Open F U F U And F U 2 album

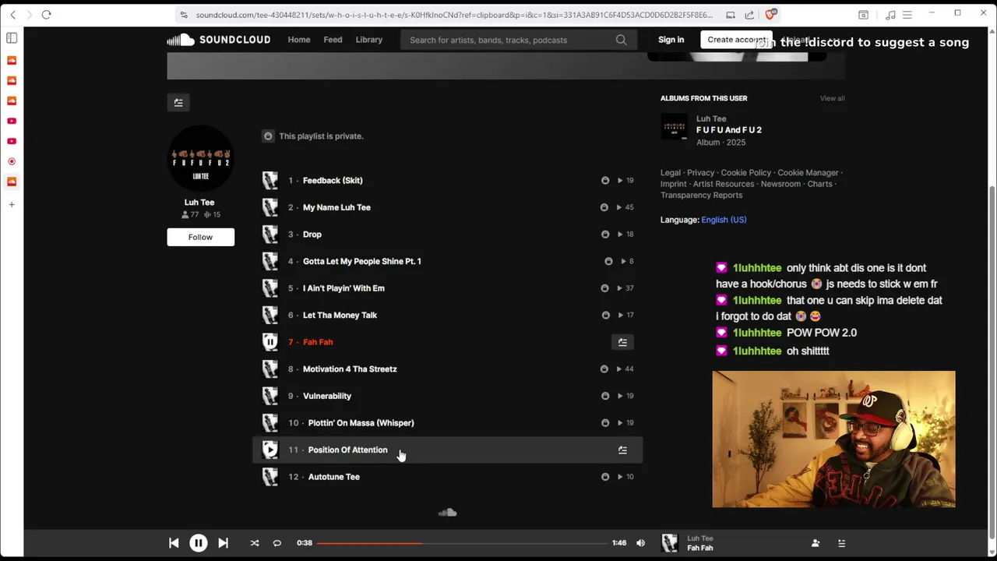tap(729, 130)
